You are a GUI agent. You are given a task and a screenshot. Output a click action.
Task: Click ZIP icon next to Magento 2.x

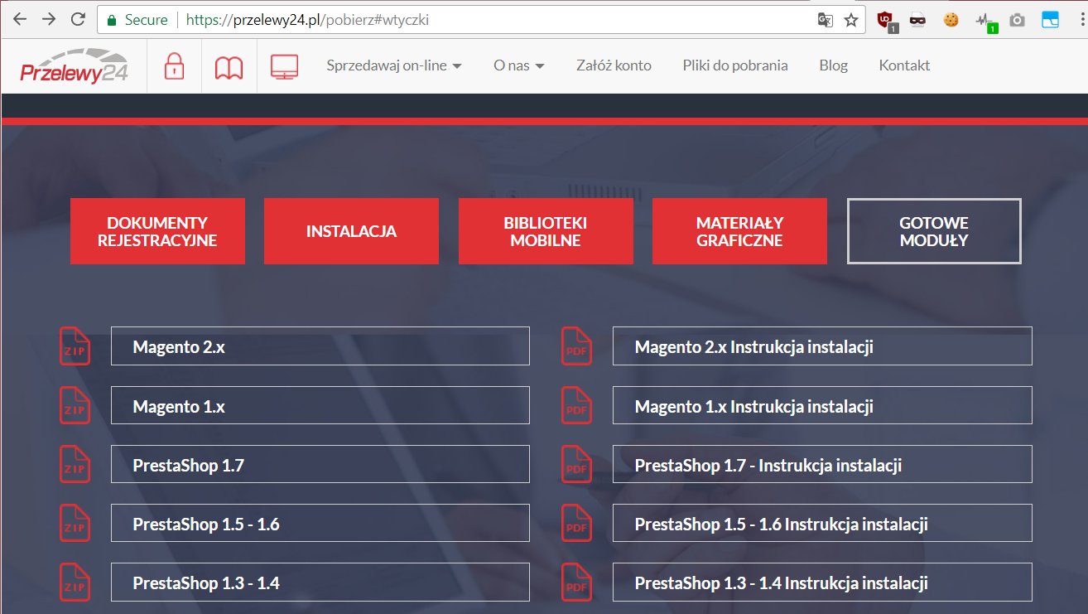click(75, 346)
